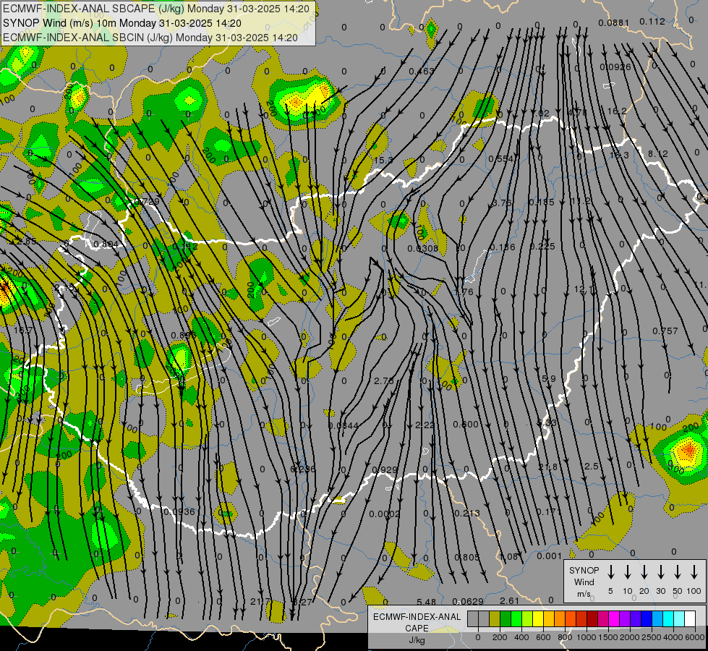Viewport: 708px width, 651px height.
Task: Click the 400 label on CAPE scale
Action: pos(521,637)
